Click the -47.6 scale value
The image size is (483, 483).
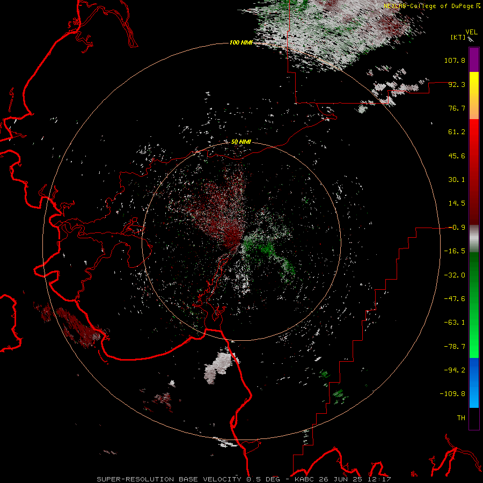click(455, 299)
